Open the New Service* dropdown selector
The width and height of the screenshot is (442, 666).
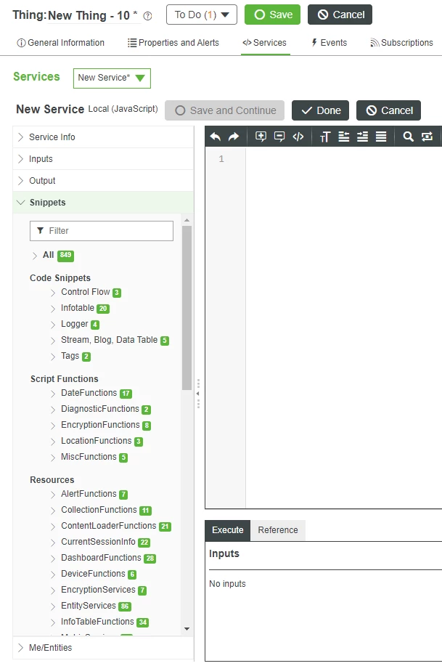click(112, 78)
